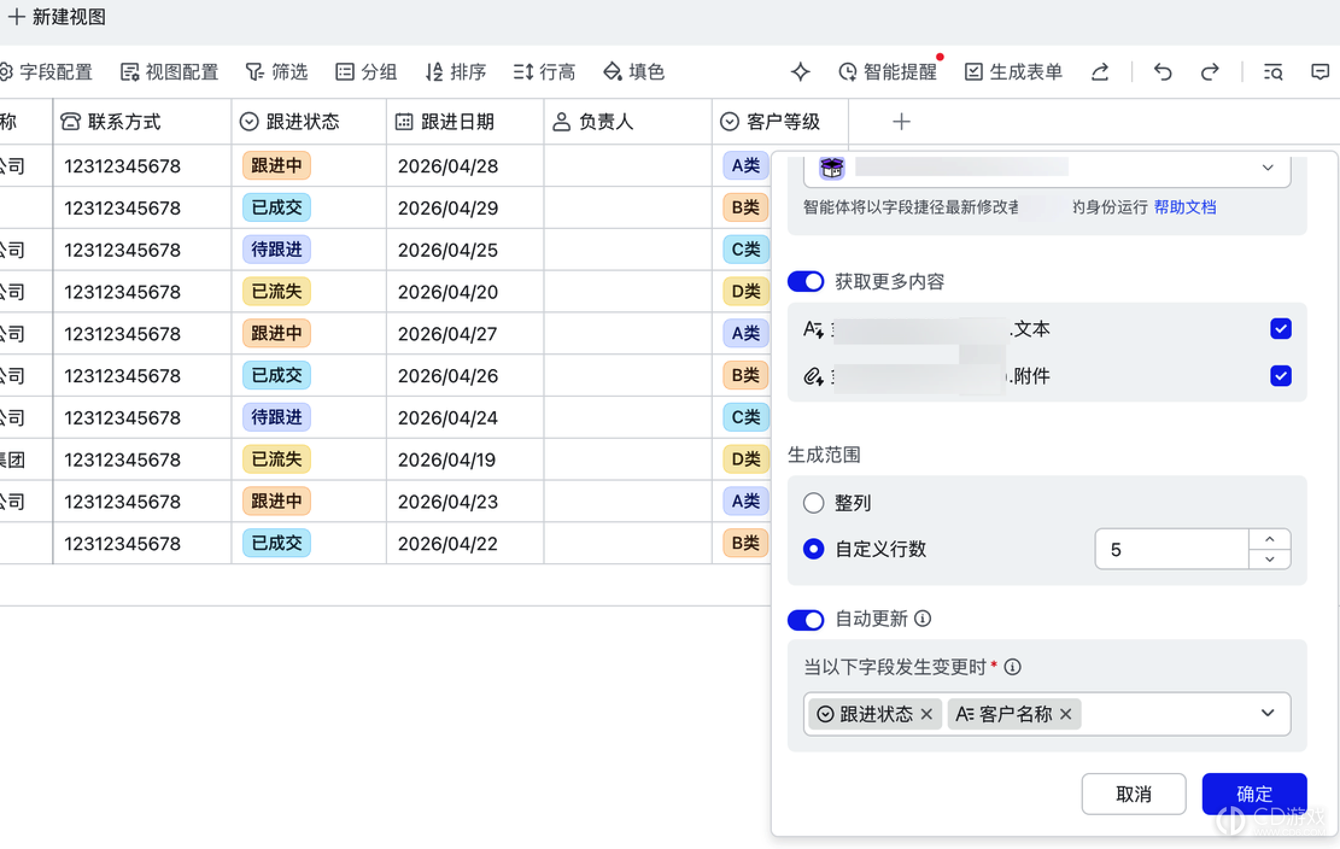Viewport: 1340px width, 849px height.
Task: Click 生成表单 to generate a form
Action: click(1013, 72)
